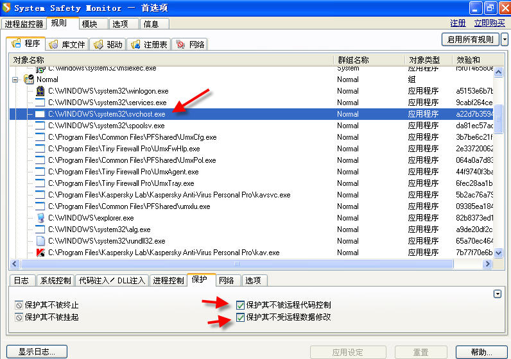Click the UmxPol.exe row icon
The width and height of the screenshot is (511, 359).
click(x=40, y=160)
